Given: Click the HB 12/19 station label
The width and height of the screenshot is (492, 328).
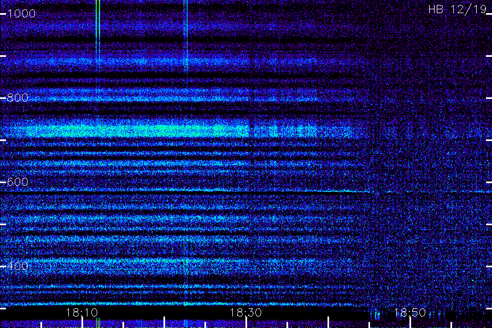Looking at the screenshot, I should (x=457, y=9).
